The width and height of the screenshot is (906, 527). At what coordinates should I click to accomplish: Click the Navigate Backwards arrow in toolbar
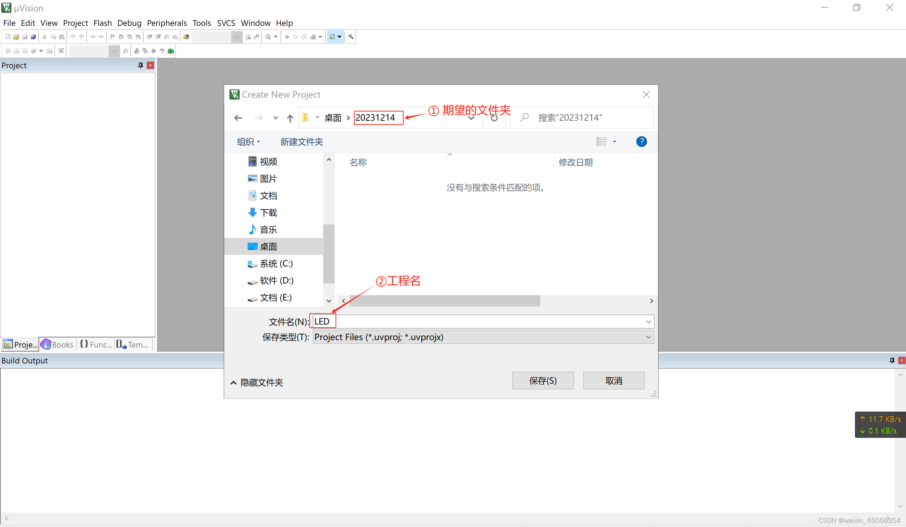(x=93, y=37)
